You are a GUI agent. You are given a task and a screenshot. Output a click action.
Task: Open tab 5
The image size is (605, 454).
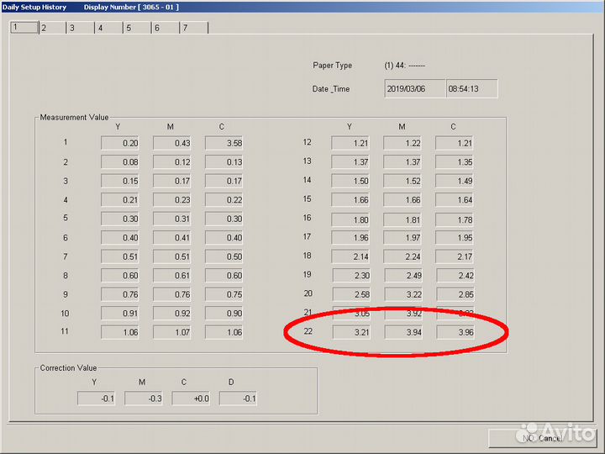click(137, 28)
